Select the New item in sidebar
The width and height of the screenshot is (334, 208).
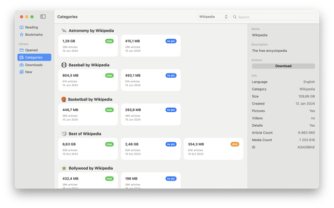tap(29, 72)
